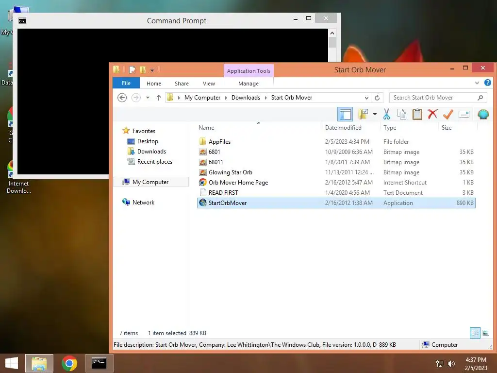Select the StartOrbMover application file

point(336,203)
